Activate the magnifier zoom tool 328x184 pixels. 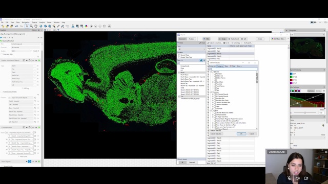(31, 26)
